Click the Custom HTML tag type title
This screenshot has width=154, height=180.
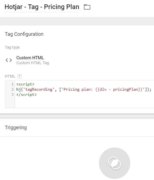click(x=30, y=58)
